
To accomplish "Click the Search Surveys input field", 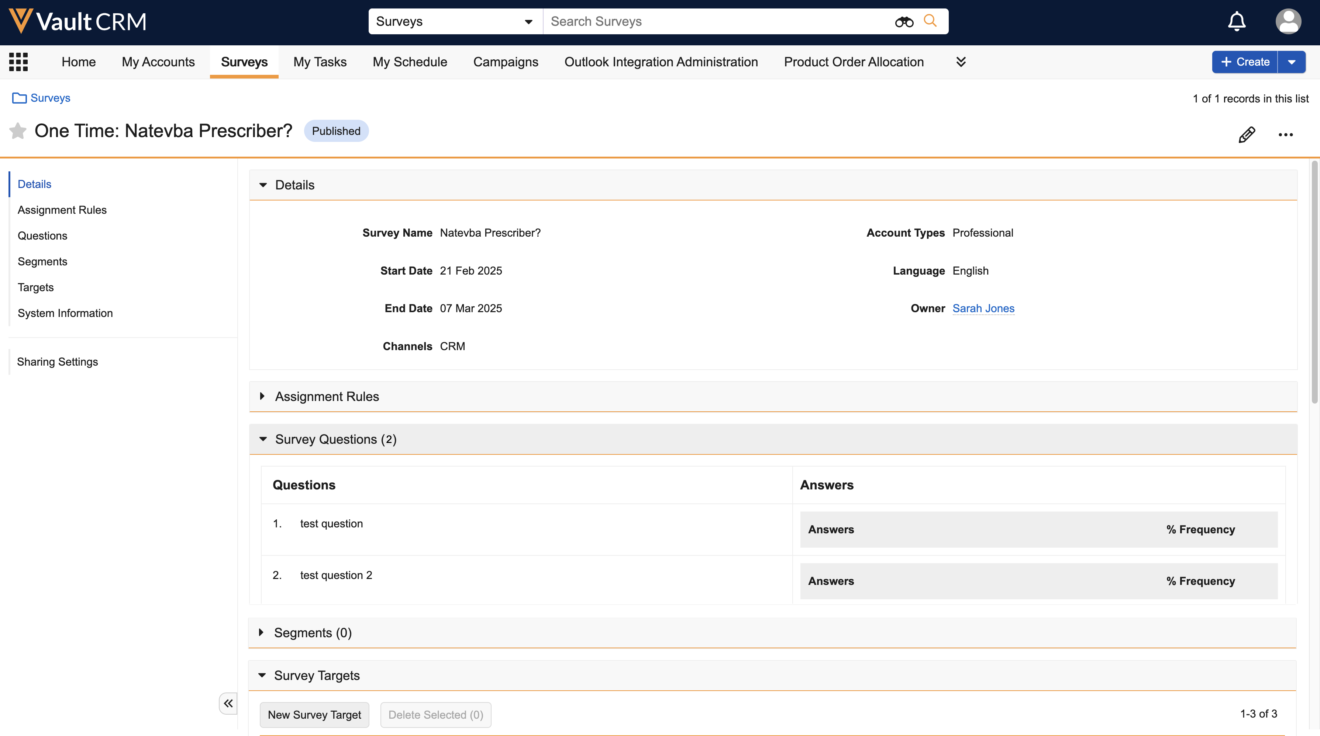I will pyautogui.click(x=717, y=21).
